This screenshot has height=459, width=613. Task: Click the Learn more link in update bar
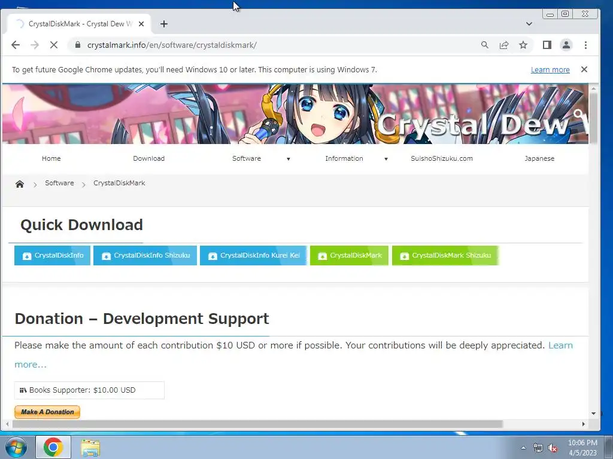[x=550, y=69]
